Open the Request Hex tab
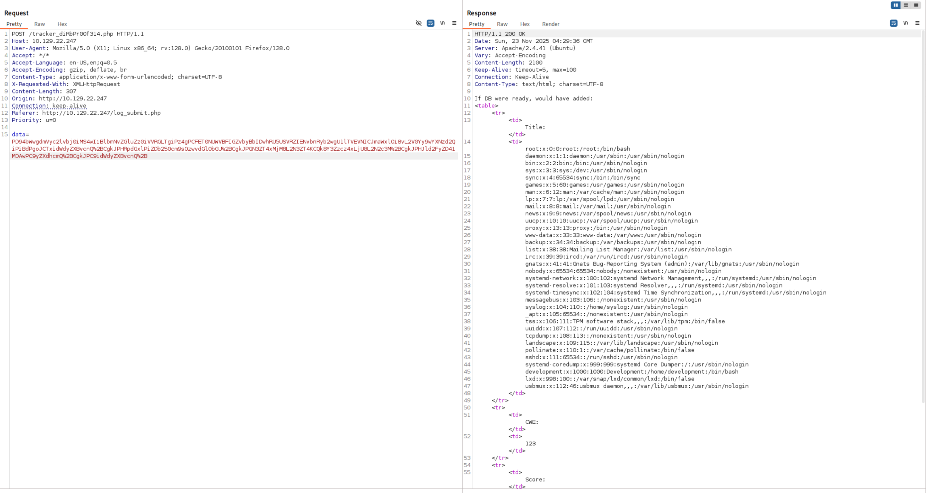Viewport: 926px width, 493px height. click(62, 24)
